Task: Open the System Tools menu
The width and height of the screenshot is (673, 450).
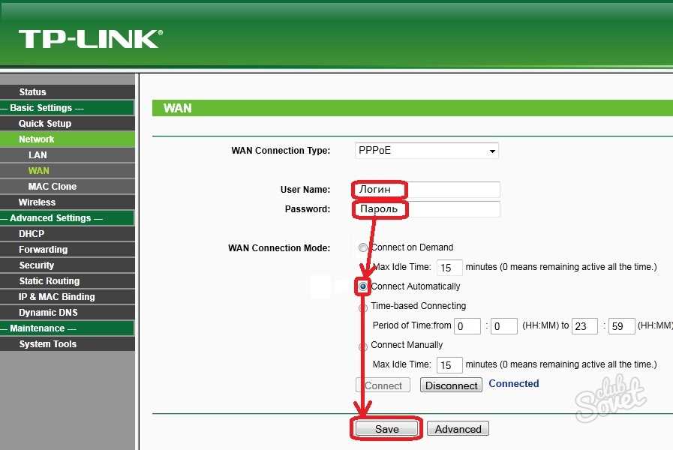Action: pos(68,344)
